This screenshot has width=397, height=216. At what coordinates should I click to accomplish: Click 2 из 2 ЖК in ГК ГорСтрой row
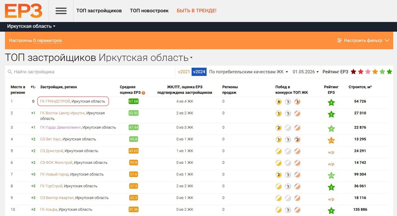coord(185,186)
